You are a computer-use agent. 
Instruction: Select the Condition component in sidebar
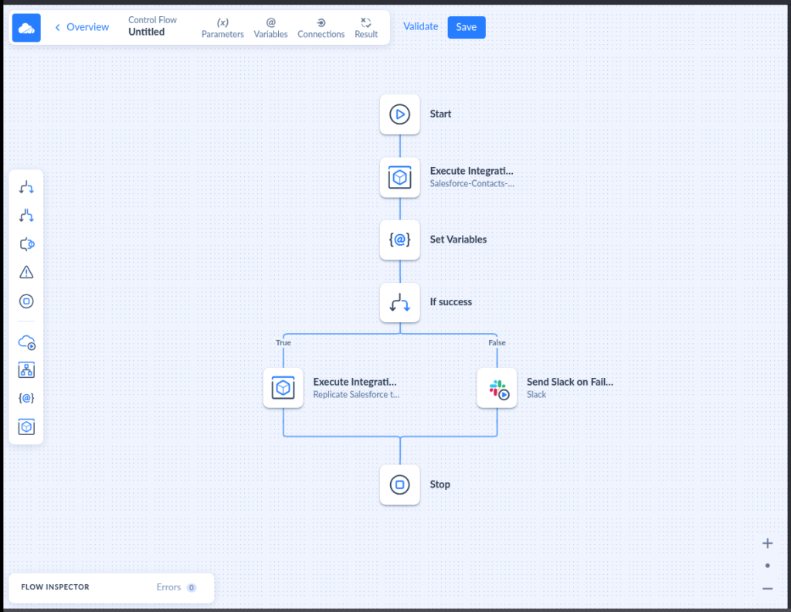(26, 188)
